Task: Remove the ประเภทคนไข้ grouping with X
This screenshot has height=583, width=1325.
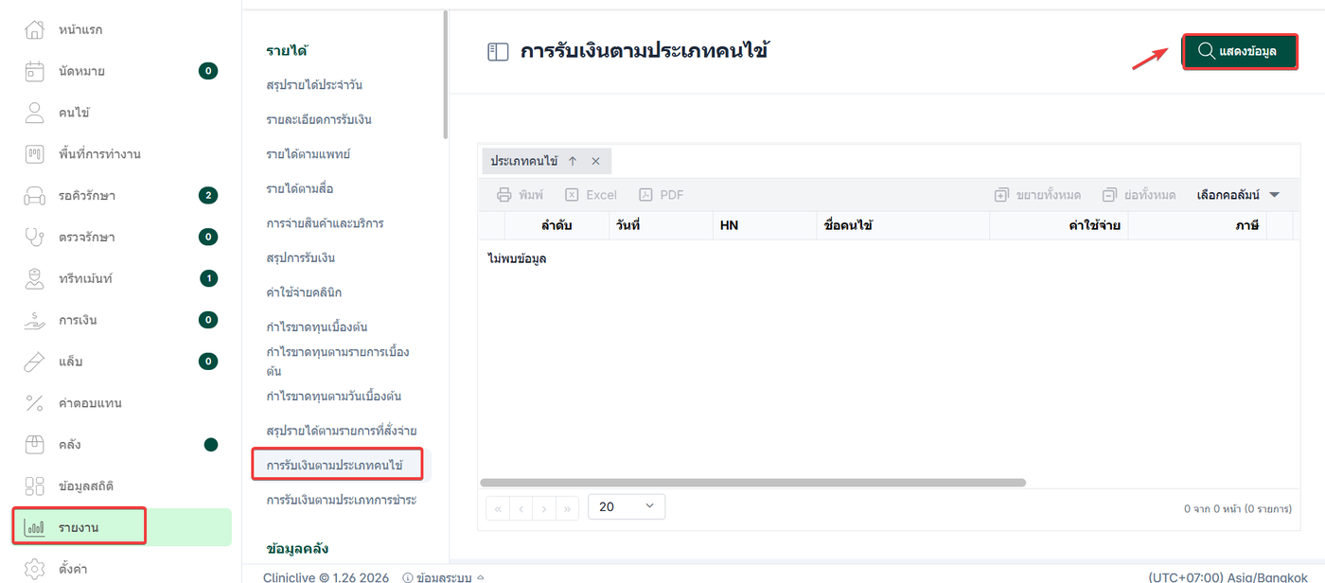Action: click(595, 161)
